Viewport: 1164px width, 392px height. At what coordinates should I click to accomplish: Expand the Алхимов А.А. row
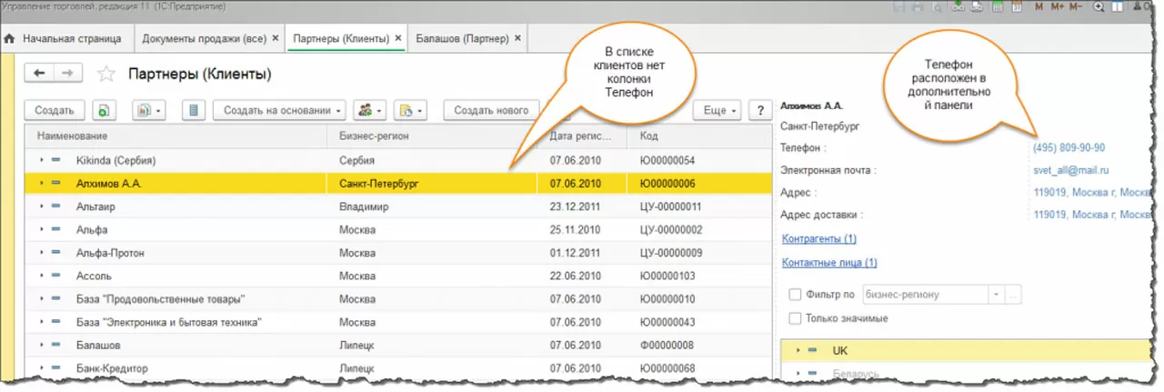(x=41, y=184)
